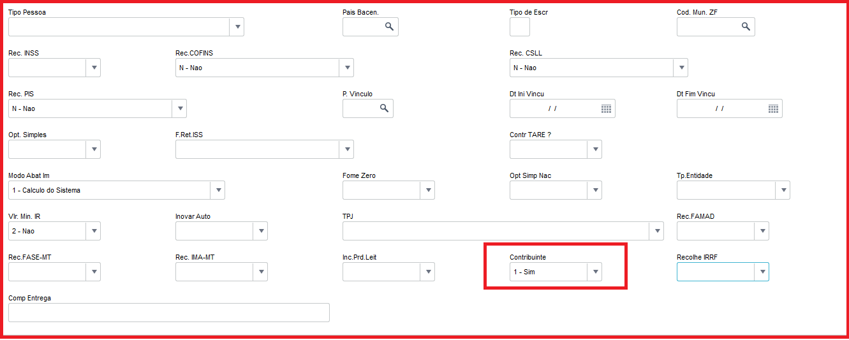Click the P. Vinculo search magnifier icon

[x=384, y=108]
